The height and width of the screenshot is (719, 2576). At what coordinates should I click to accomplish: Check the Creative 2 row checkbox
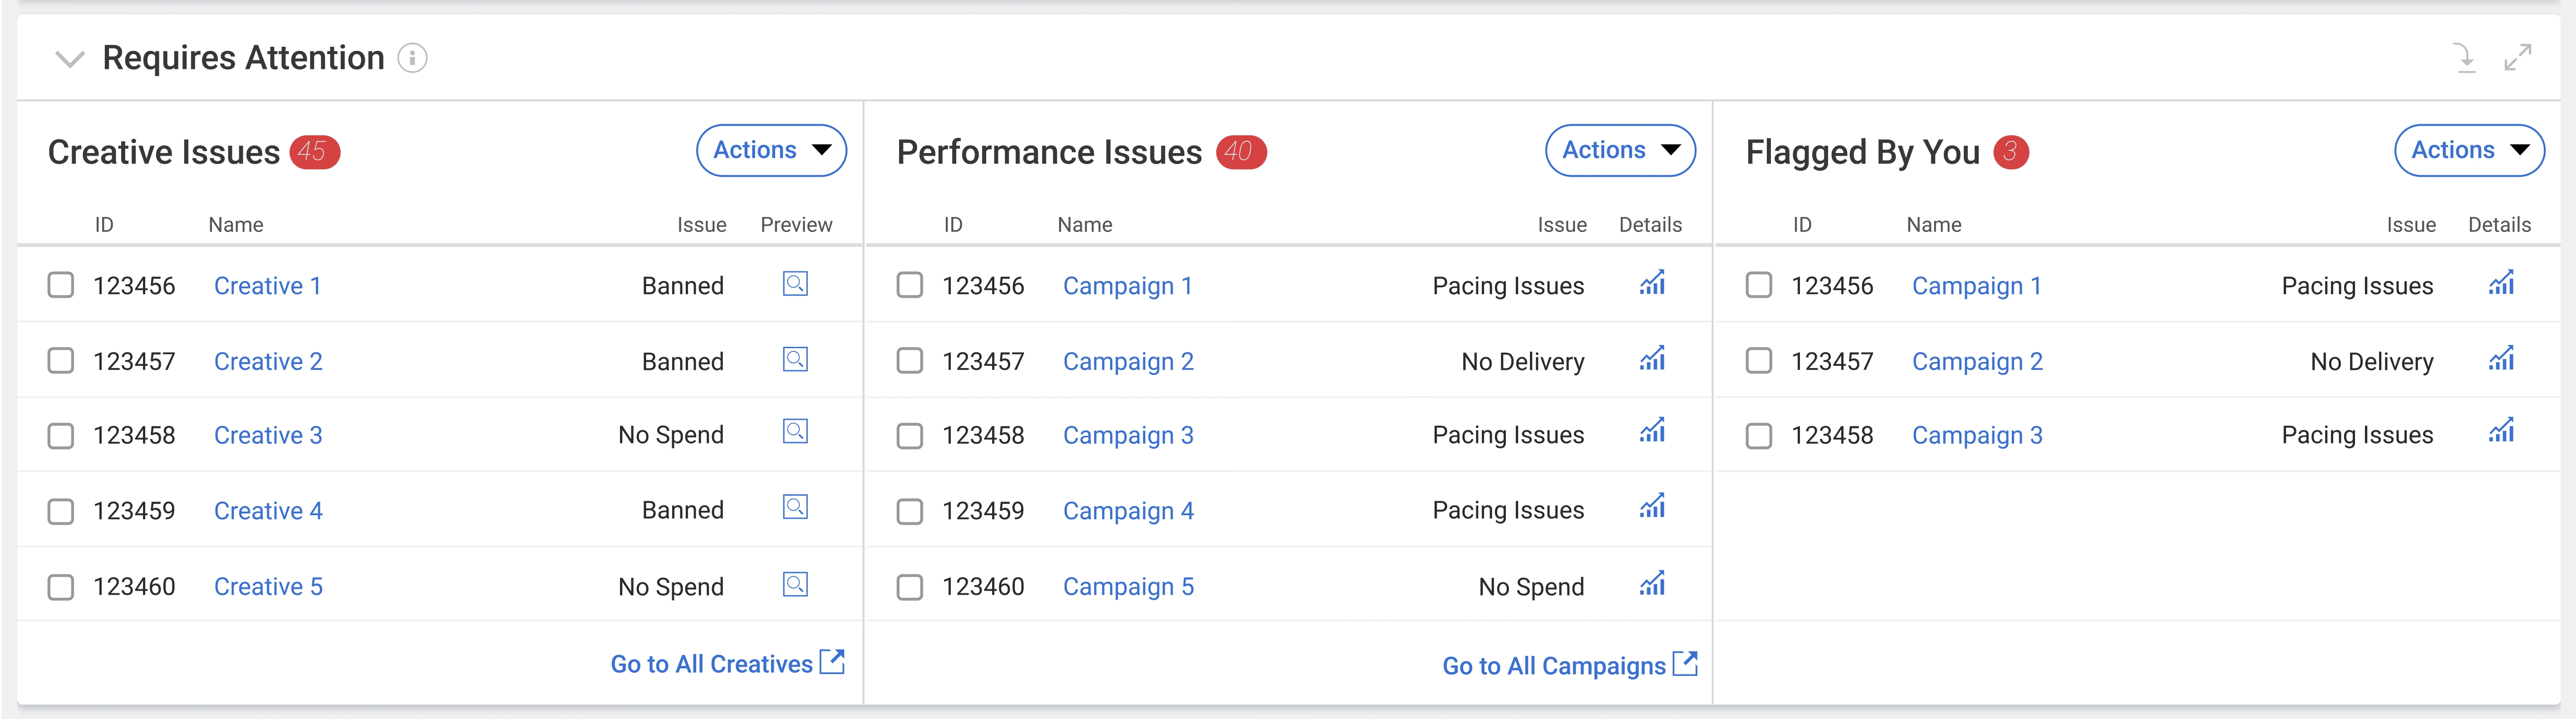[61, 360]
